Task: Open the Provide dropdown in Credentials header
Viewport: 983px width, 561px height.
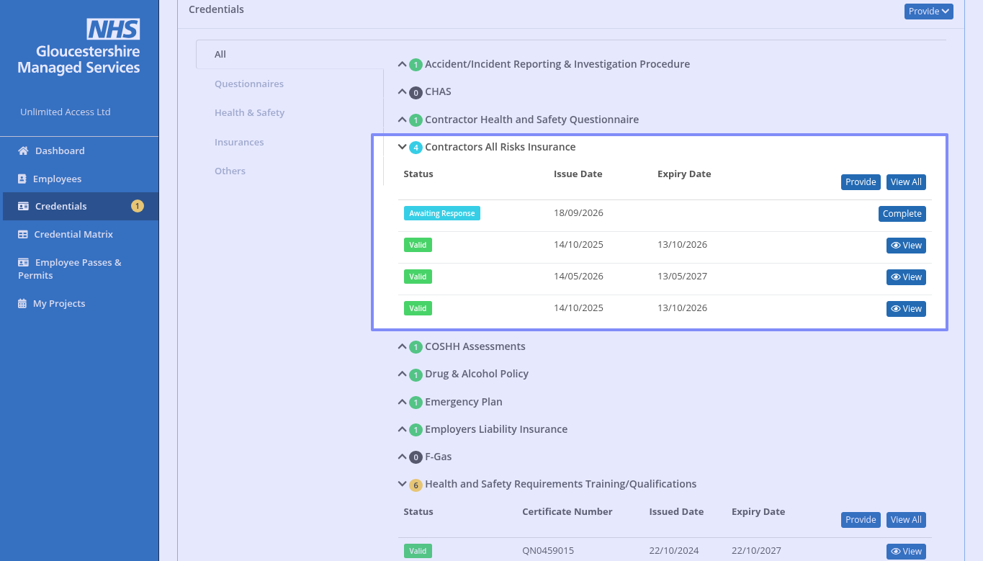Action: tap(929, 12)
